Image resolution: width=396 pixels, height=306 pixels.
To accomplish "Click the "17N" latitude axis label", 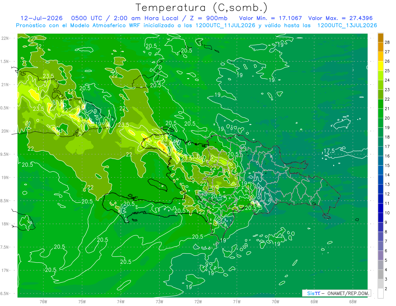I will tap(6, 270).
